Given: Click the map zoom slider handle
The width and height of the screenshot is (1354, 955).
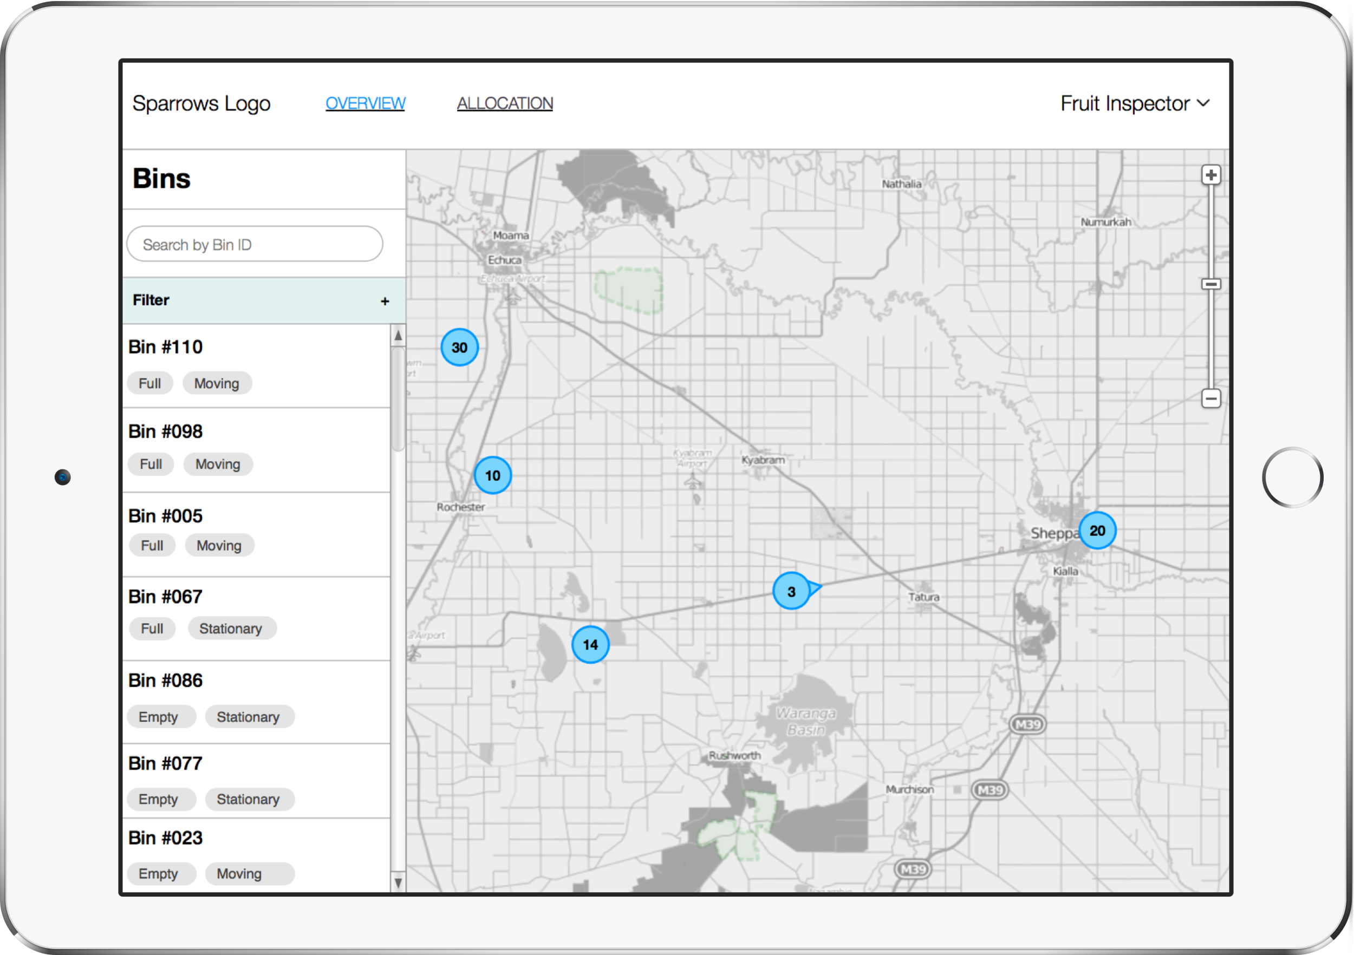Looking at the screenshot, I should (x=1210, y=285).
